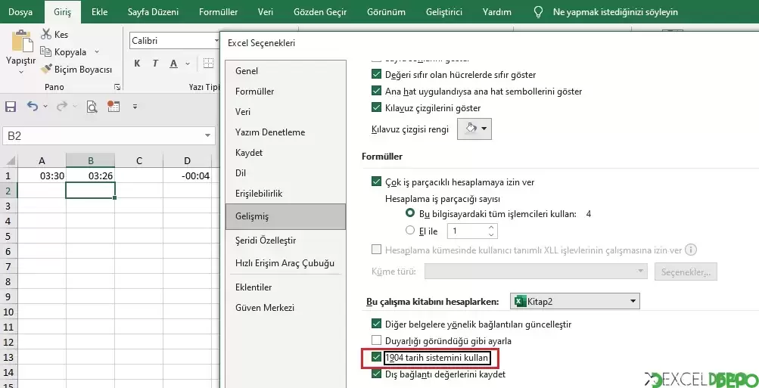Toggle Diğer belgelere yönelik bağlantıları güncelleştir

click(x=376, y=324)
